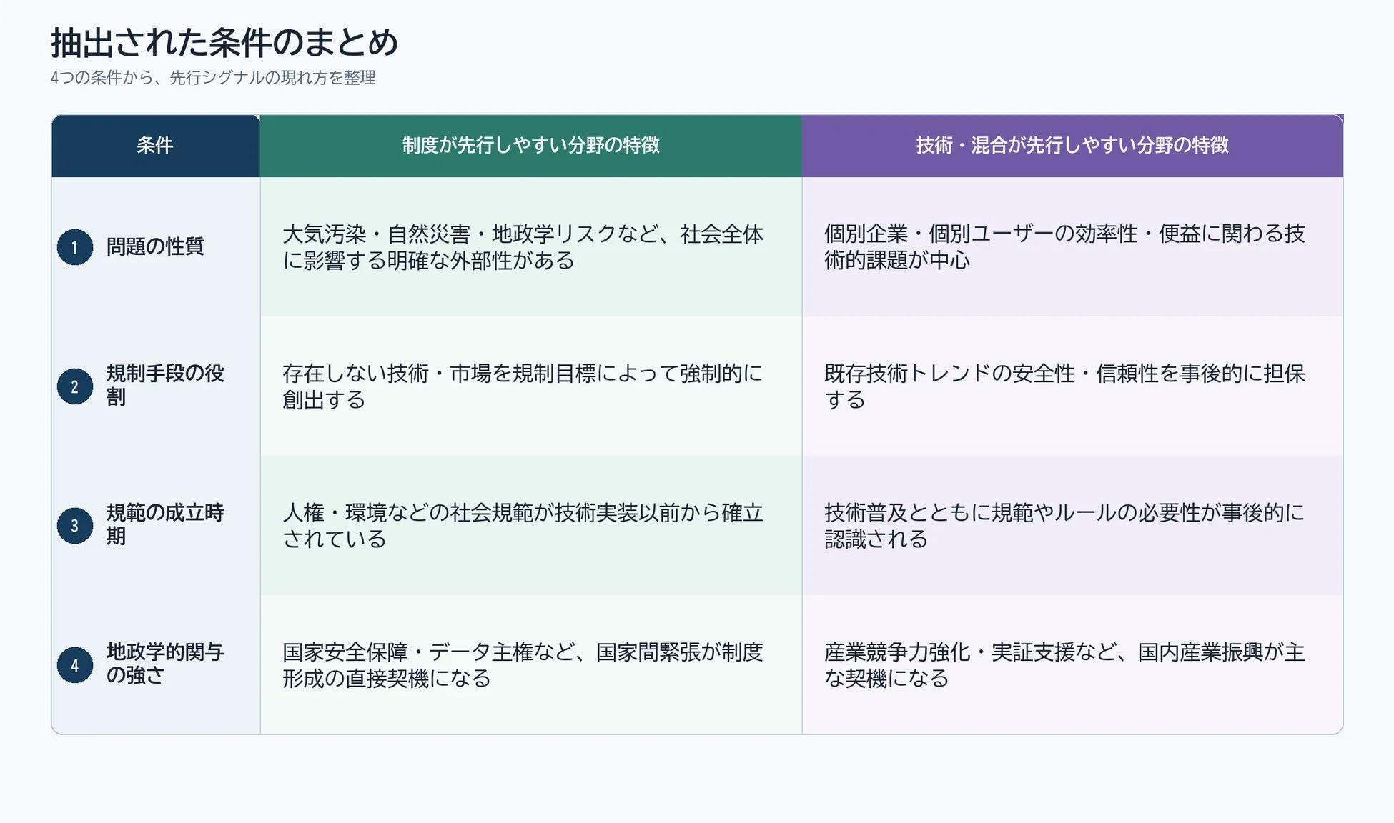
Task: Click the cell starting 人権・環境などの社会規範
Action: (x=531, y=526)
